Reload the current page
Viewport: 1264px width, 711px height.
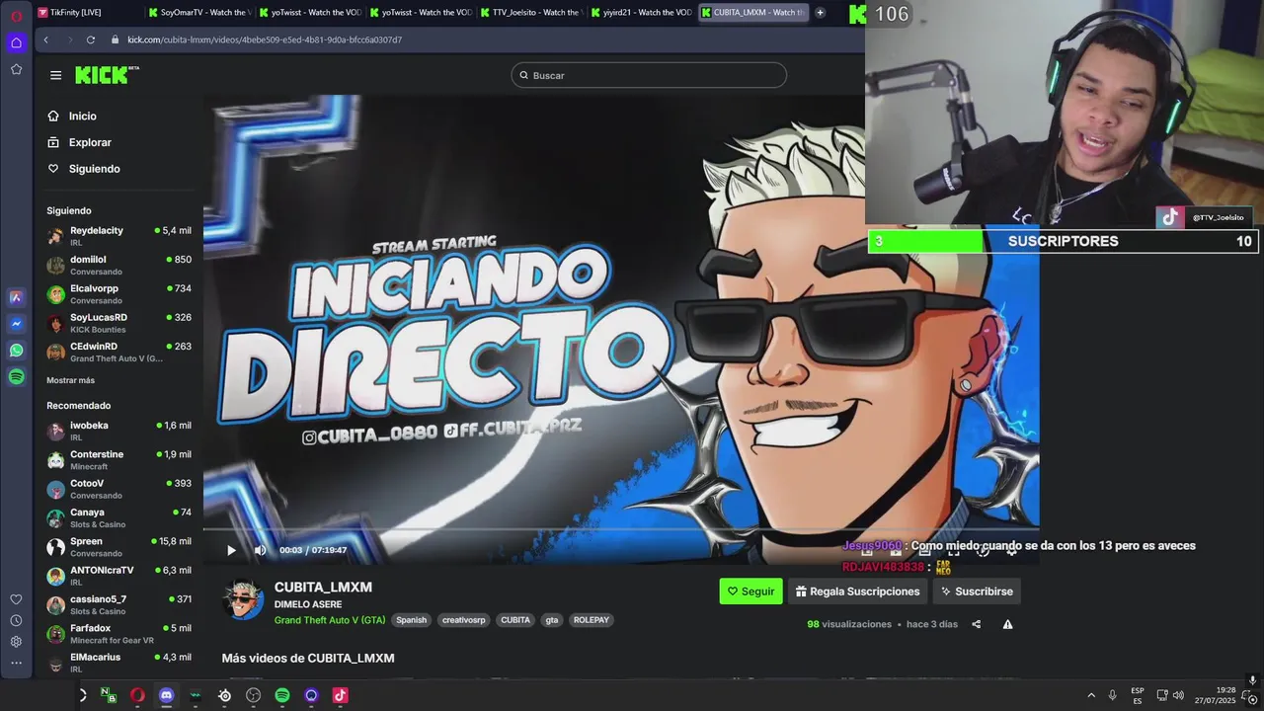90,39
